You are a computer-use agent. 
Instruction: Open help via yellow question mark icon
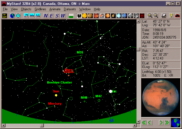click(171, 16)
